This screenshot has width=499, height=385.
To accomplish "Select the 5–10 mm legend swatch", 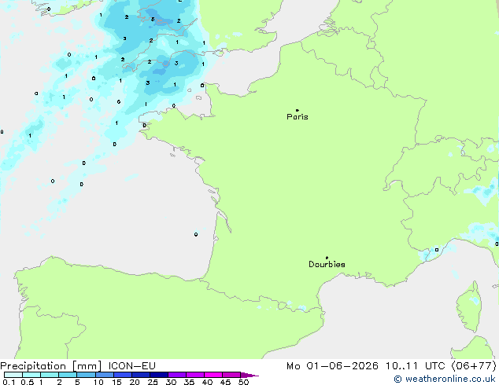I will click(86, 375).
